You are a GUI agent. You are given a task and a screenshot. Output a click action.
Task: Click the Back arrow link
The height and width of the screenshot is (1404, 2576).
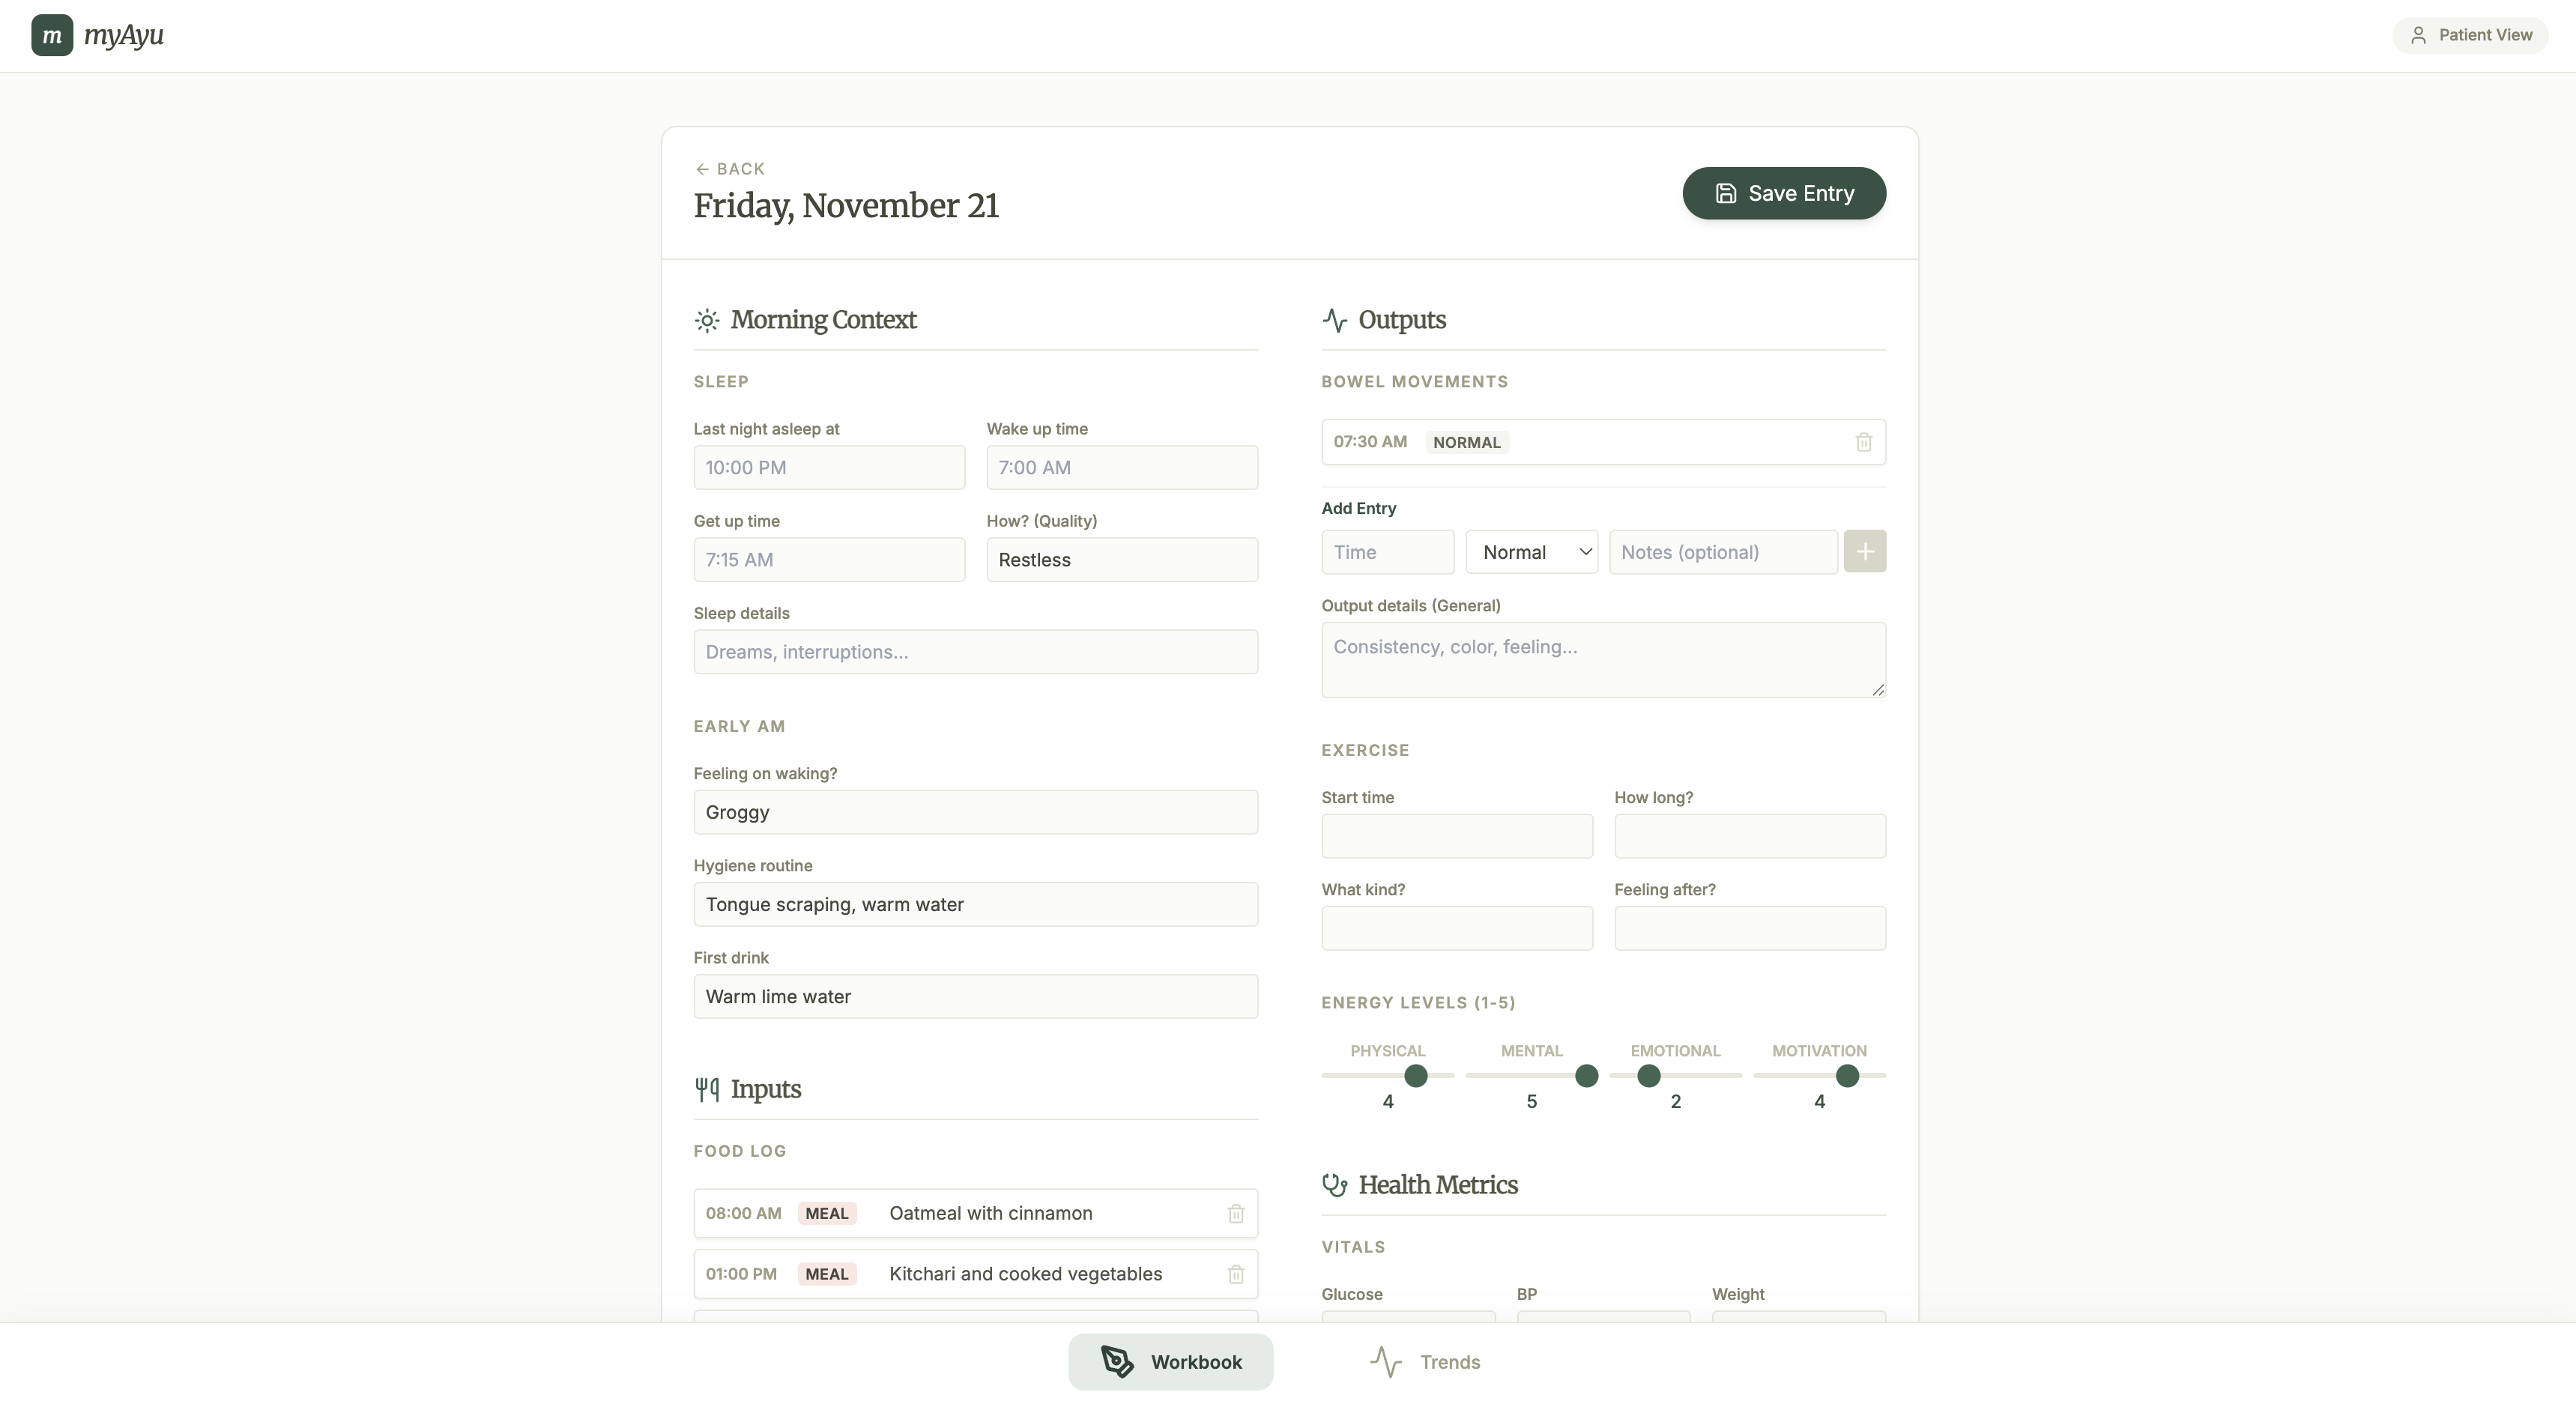point(730,169)
